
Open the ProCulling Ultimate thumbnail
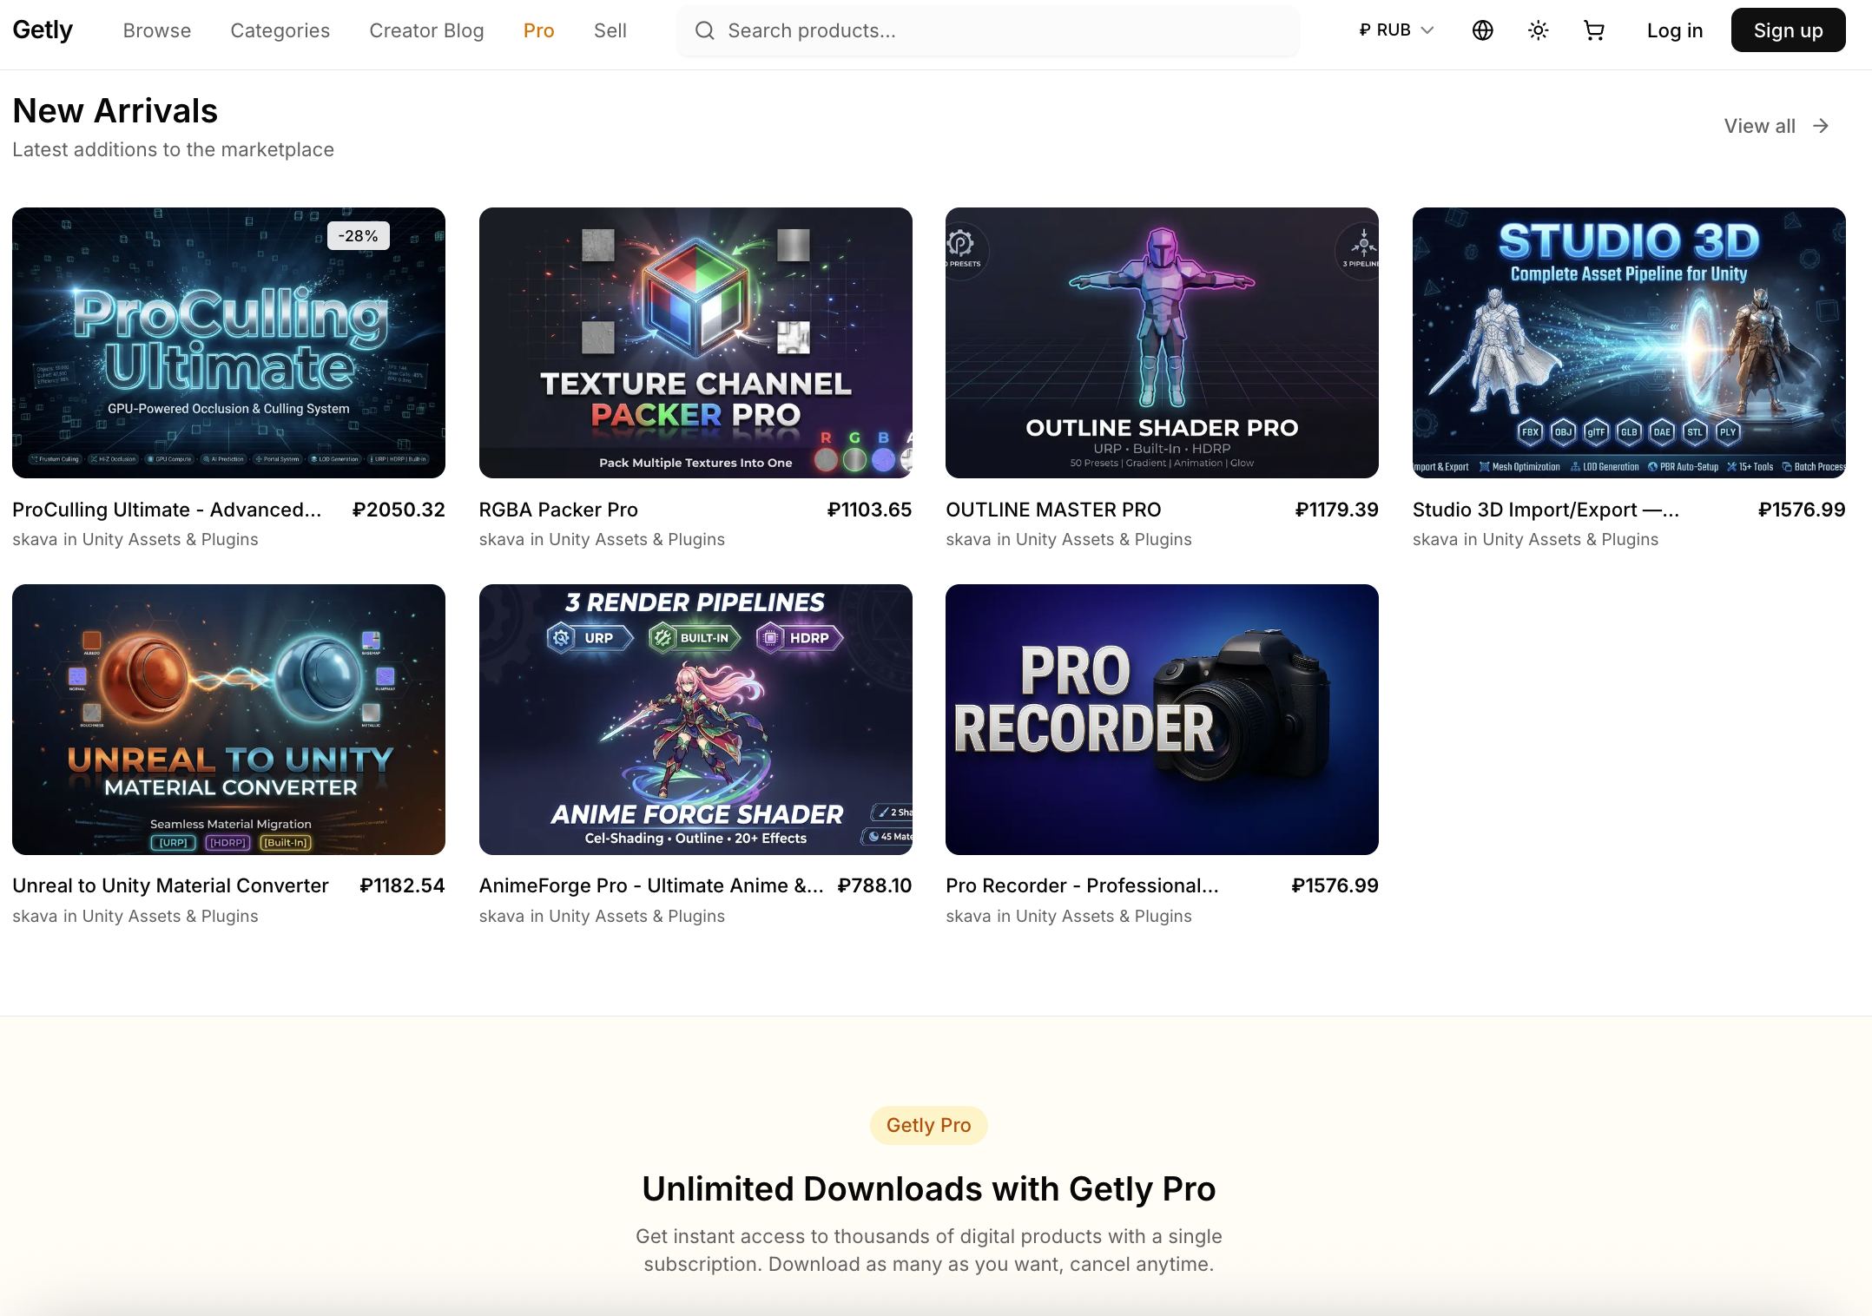(228, 342)
